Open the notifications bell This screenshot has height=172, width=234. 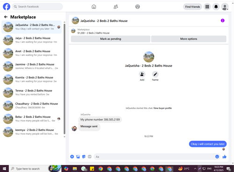[216, 7]
